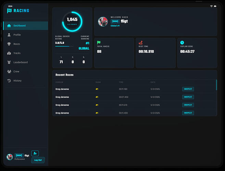The image size is (225, 171).
Task: Click the 3.8/5.0 driver rating bar
Action: (x=64, y=46)
